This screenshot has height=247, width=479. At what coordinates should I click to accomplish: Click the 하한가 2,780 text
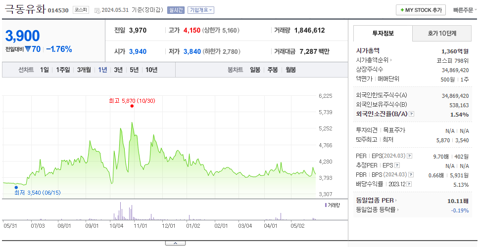[x=222, y=51]
